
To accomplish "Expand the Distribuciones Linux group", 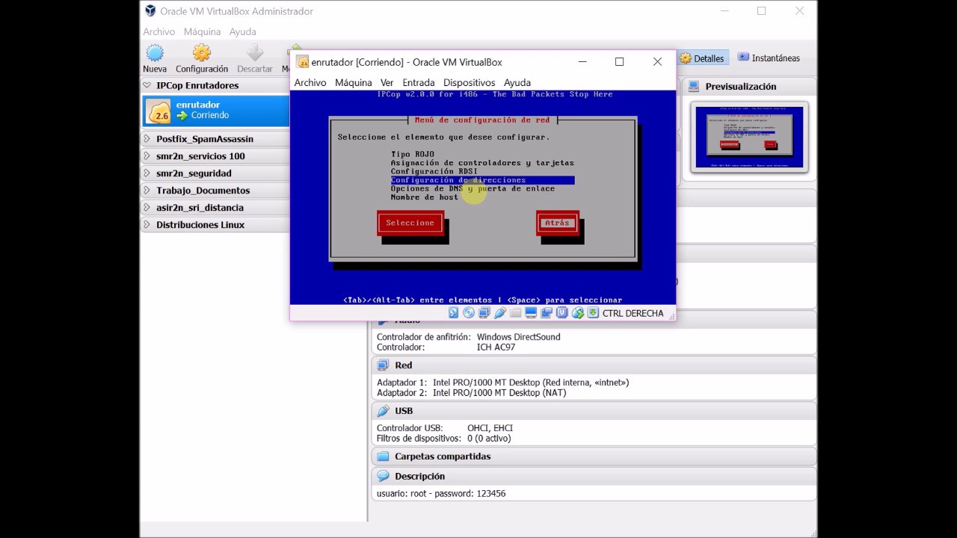I will tap(147, 225).
